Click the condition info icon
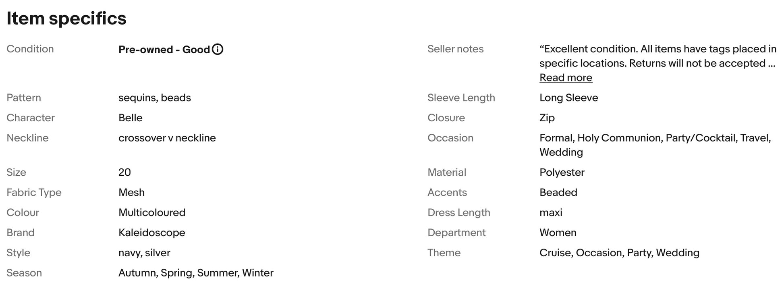The width and height of the screenshot is (784, 295). click(218, 49)
